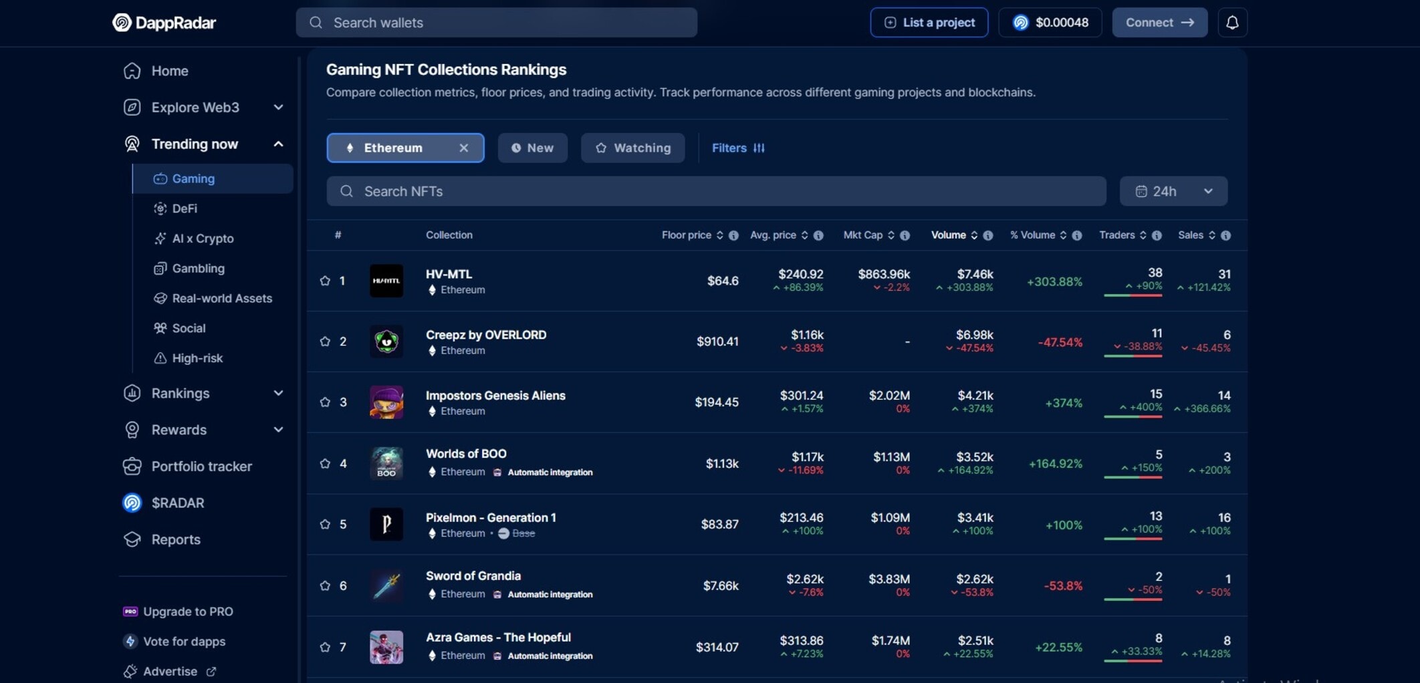Click the Portfolio tracker sidebar icon
The image size is (1420, 683).
pos(132,466)
